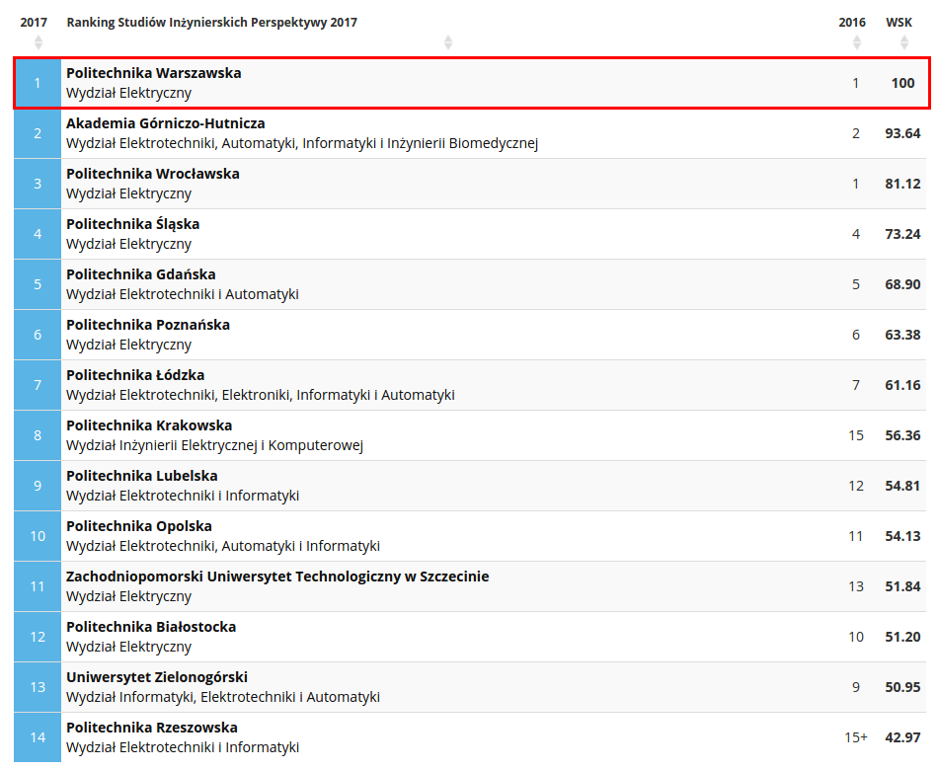The height and width of the screenshot is (770, 939).
Task: Click the WSK score 54.81
Action: [902, 485]
